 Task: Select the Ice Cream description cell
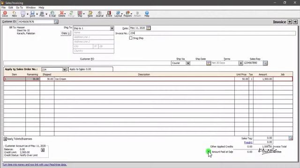144,79
